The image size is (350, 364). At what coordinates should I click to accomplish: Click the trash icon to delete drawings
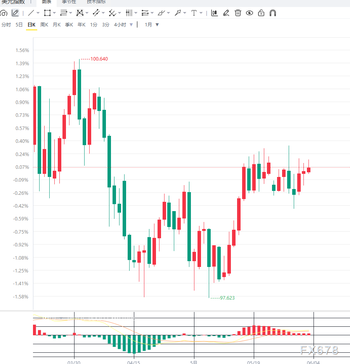237,13
